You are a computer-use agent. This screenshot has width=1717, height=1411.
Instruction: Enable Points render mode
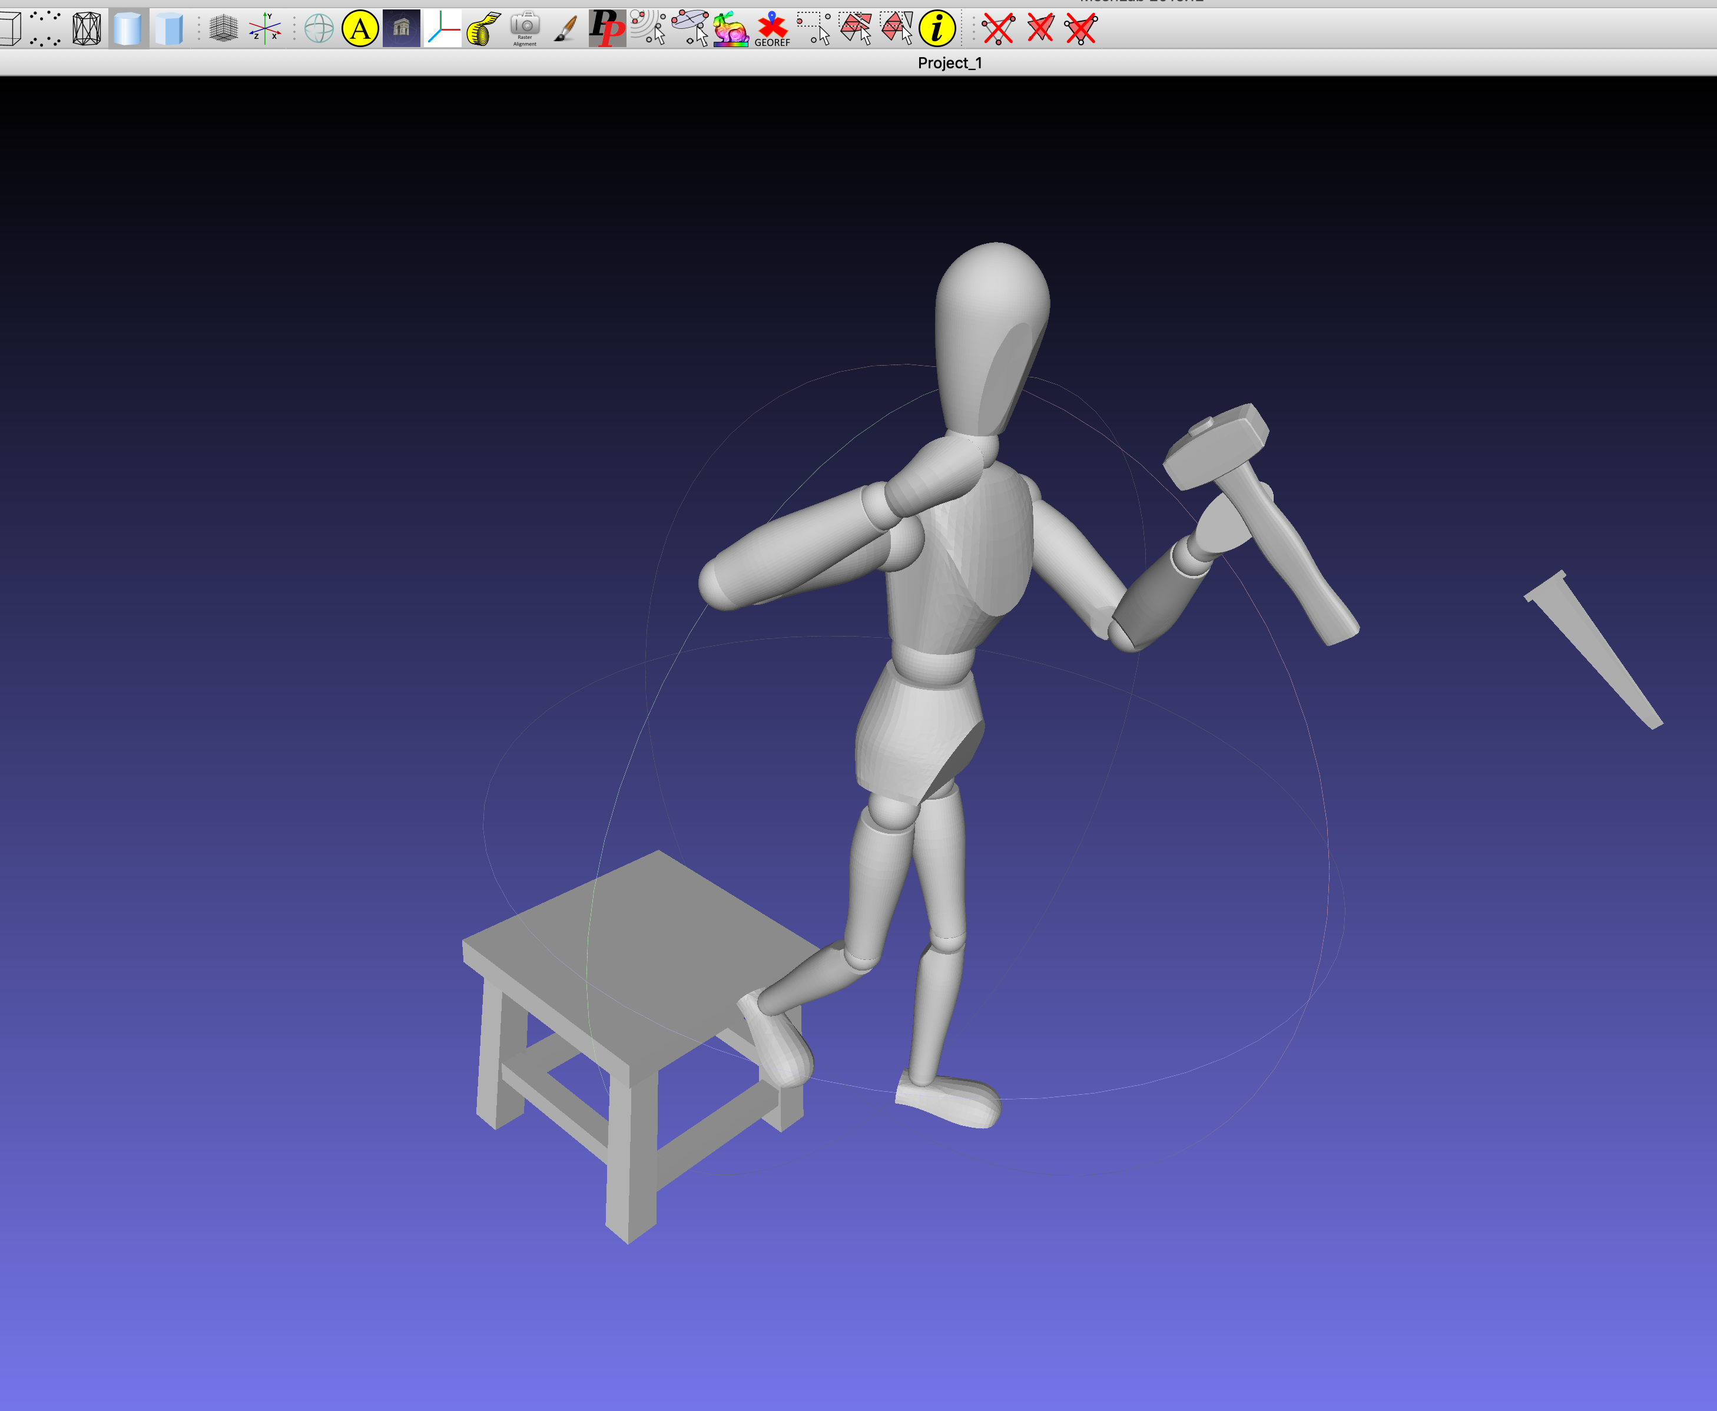pos(45,28)
